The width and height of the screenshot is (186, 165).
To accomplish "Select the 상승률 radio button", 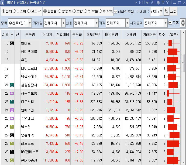I will pyautogui.click(x=45, y=11).
